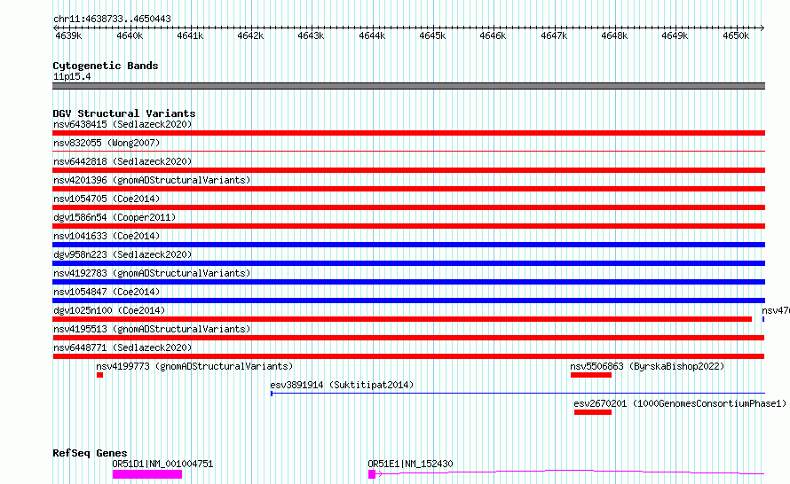
Task: Click the nsv1054847 (Coe2014) label
Action: pos(107,292)
